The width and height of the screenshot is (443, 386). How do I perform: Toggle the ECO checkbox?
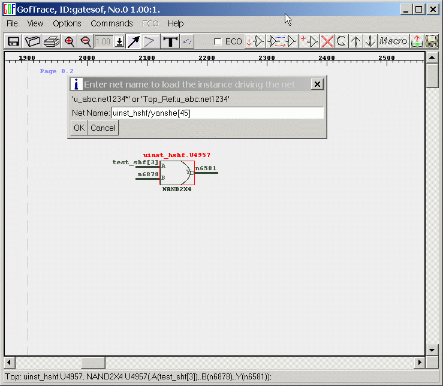[x=218, y=41]
